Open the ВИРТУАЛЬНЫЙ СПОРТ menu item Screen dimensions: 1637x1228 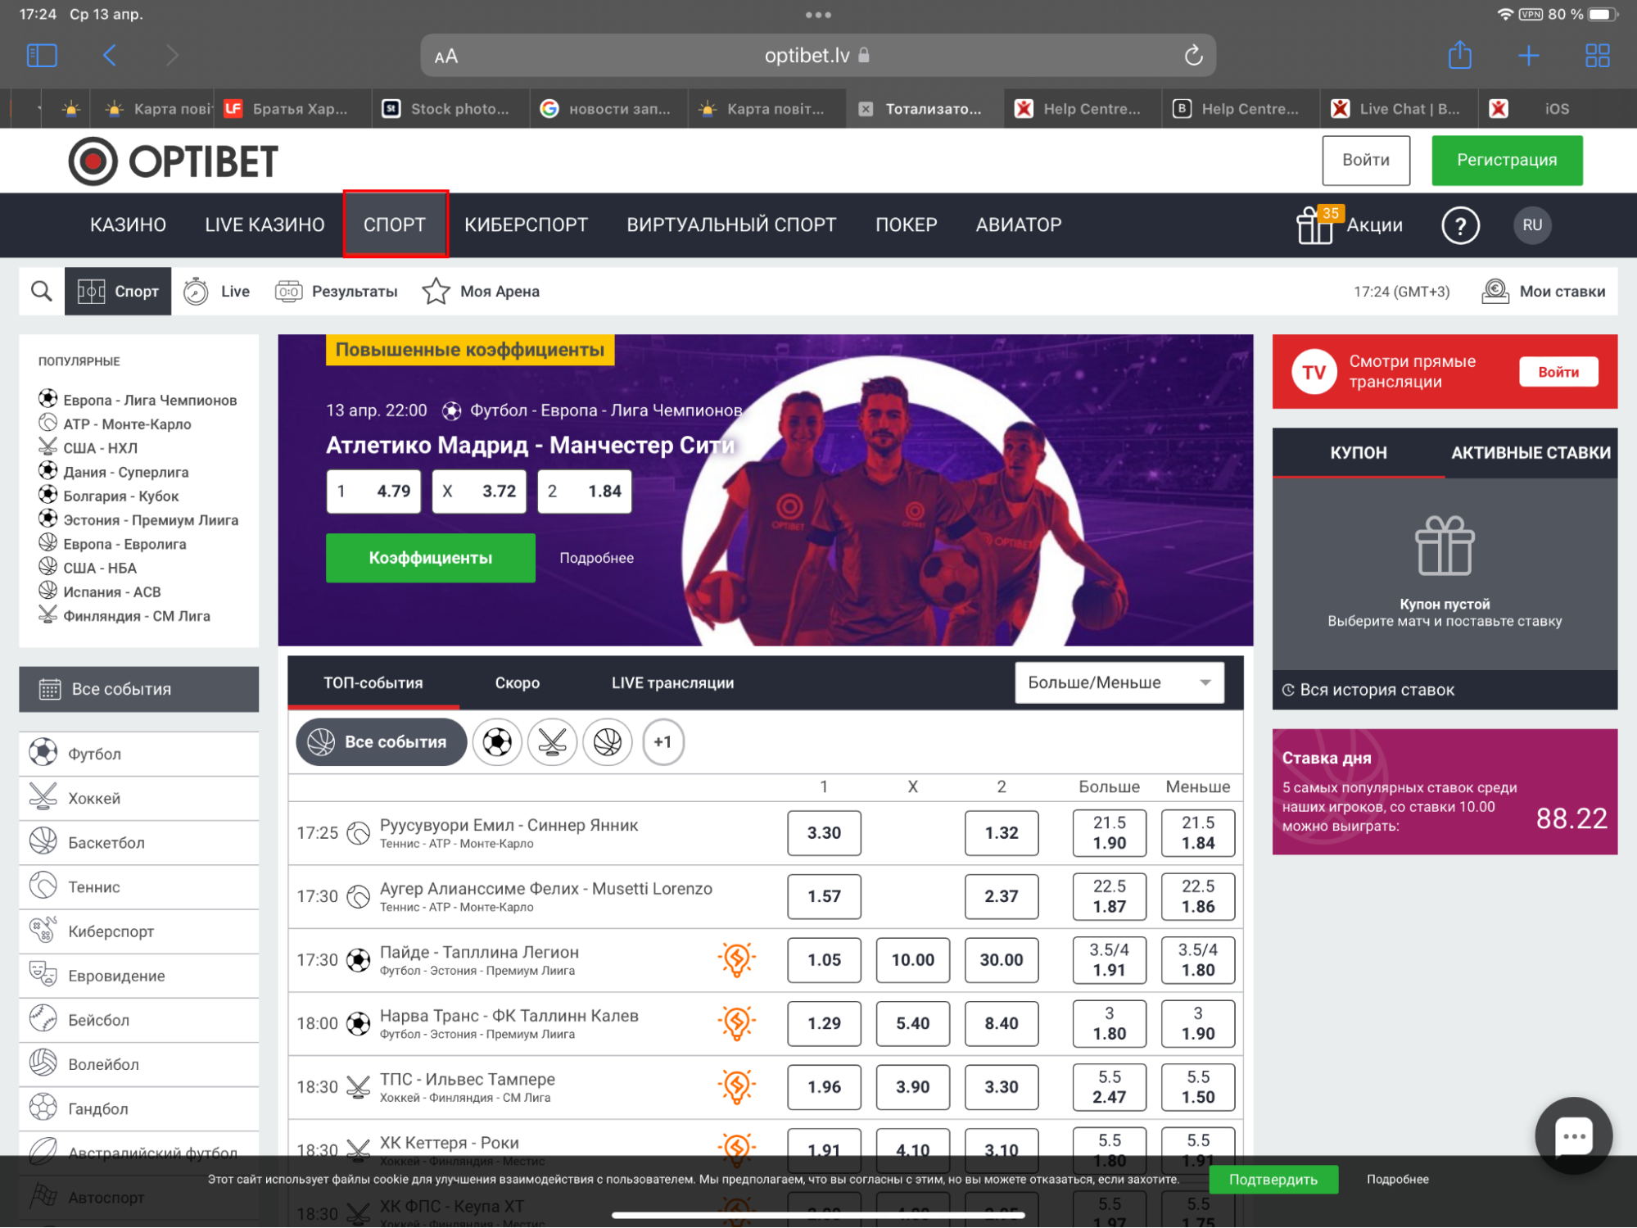point(731,224)
